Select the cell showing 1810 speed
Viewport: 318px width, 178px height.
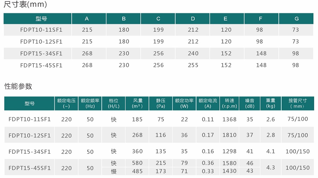tap(229, 135)
